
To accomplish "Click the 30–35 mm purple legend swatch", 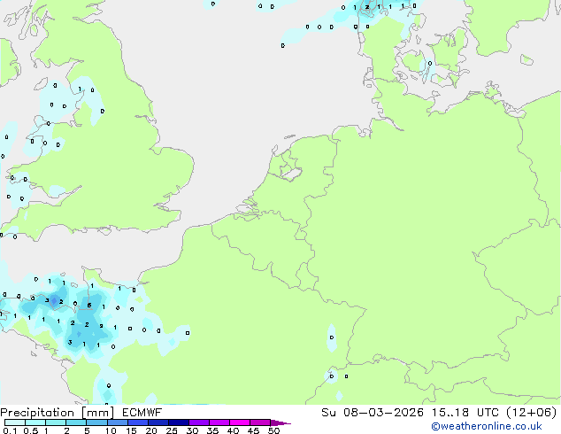I will (x=198, y=422).
